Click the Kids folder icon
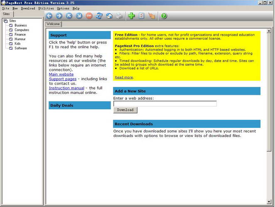 coord(11,43)
